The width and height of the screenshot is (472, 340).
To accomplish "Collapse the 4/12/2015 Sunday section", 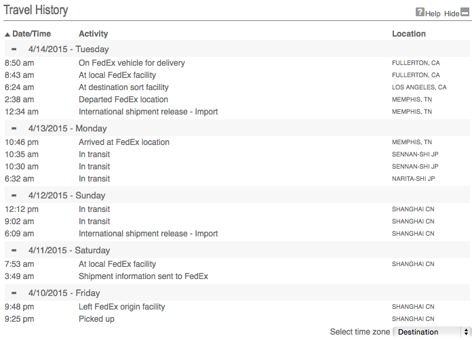I will 14,196.
